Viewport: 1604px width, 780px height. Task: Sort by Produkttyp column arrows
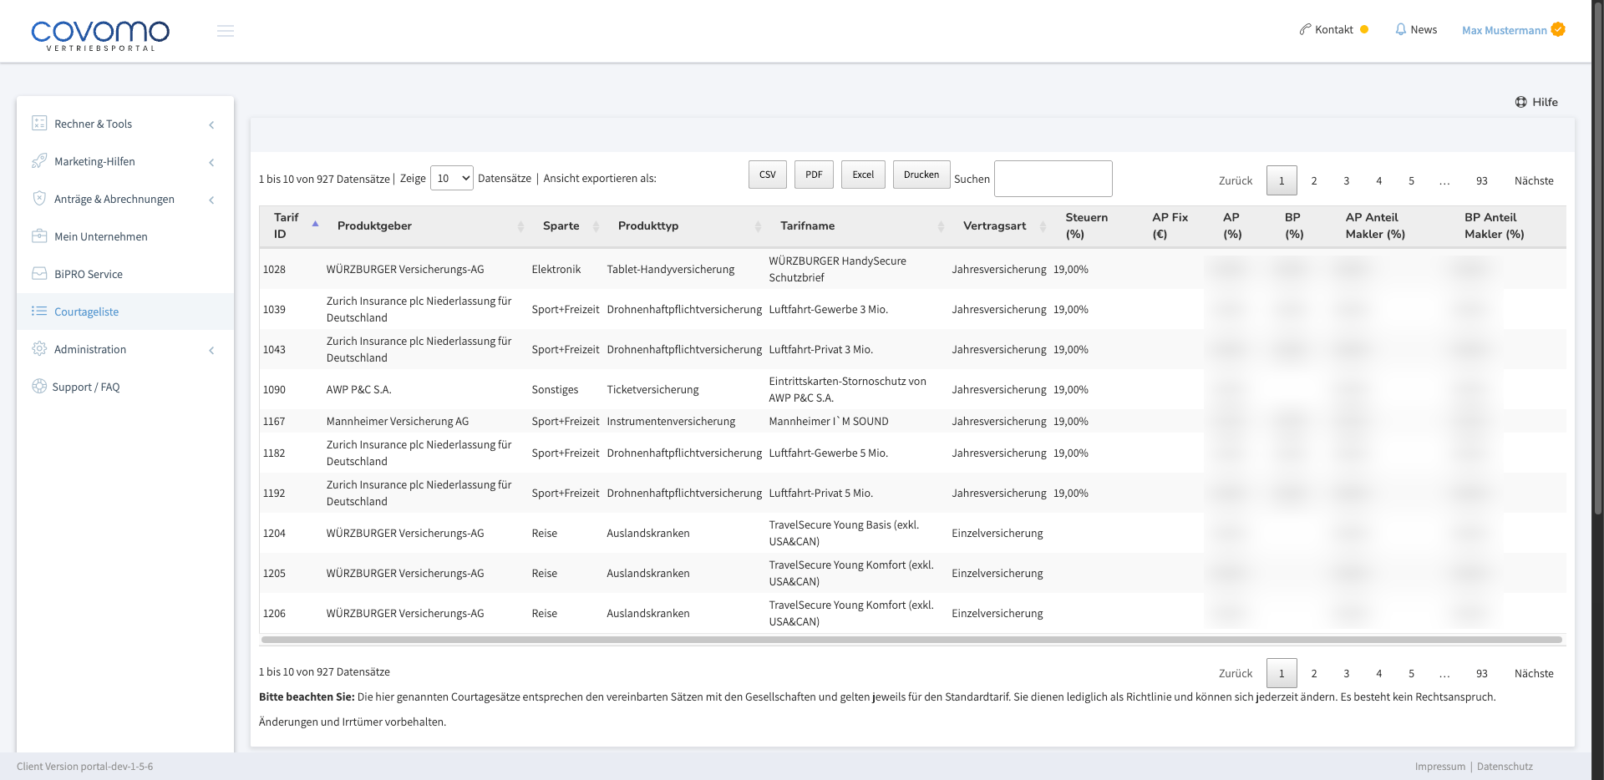pos(758,226)
